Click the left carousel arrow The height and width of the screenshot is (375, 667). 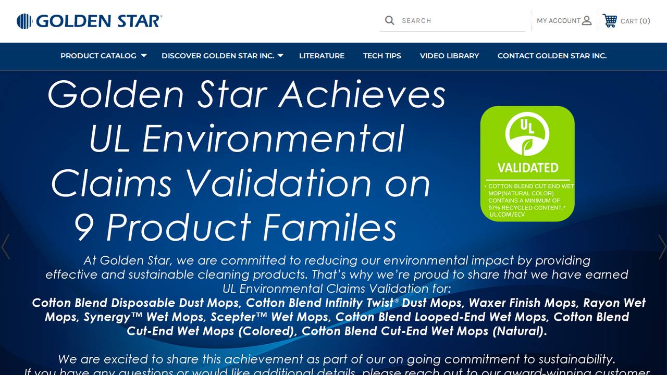coord(5,247)
